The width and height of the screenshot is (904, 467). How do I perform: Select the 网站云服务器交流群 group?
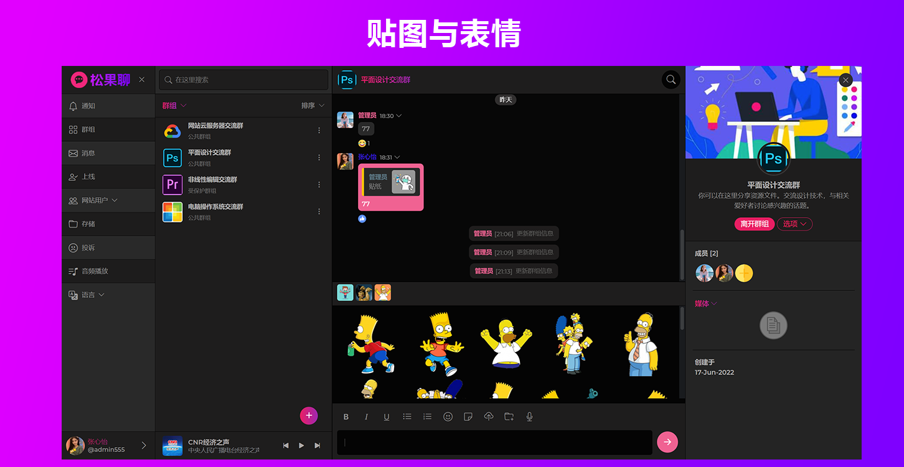coord(243,131)
